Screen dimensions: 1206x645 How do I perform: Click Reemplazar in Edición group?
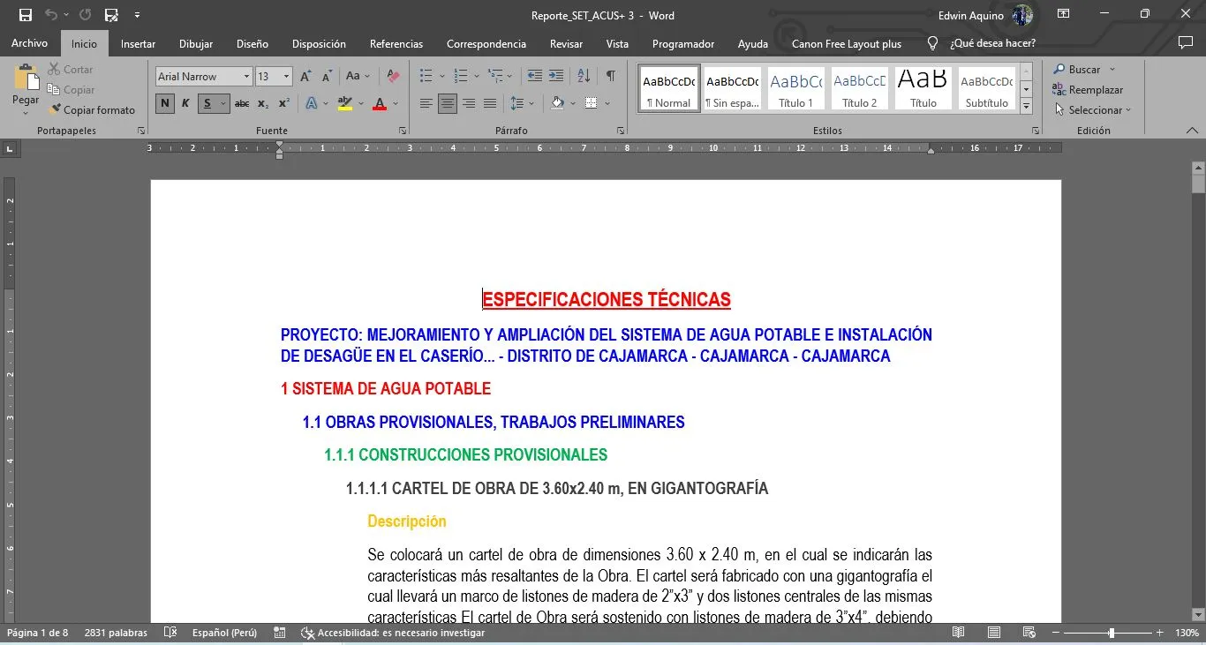1088,90
